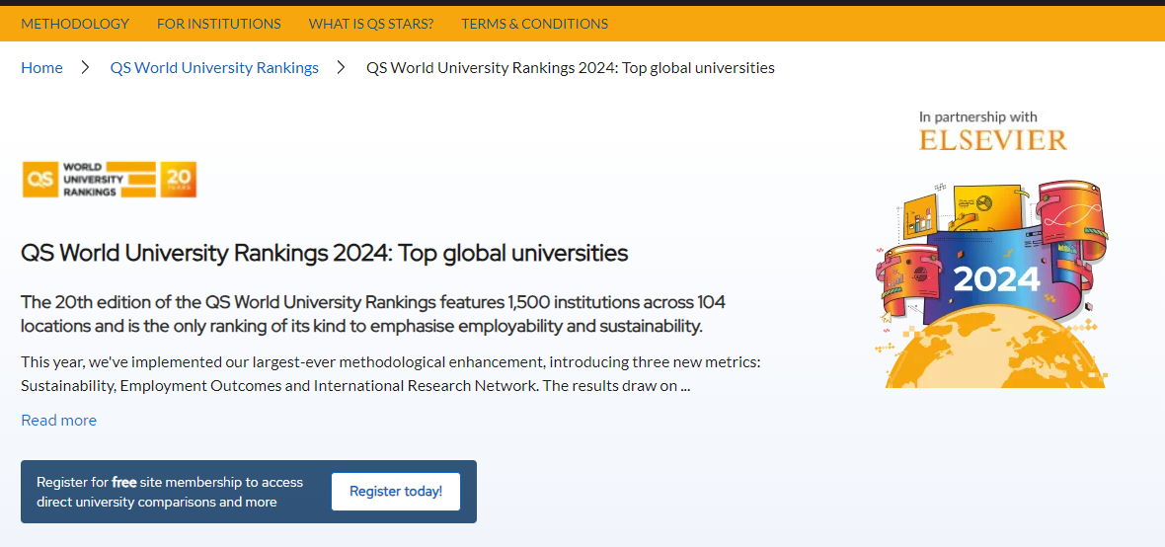Image resolution: width=1165 pixels, height=547 pixels.
Task: Open the Methodology menu item
Action: pyautogui.click(x=75, y=24)
